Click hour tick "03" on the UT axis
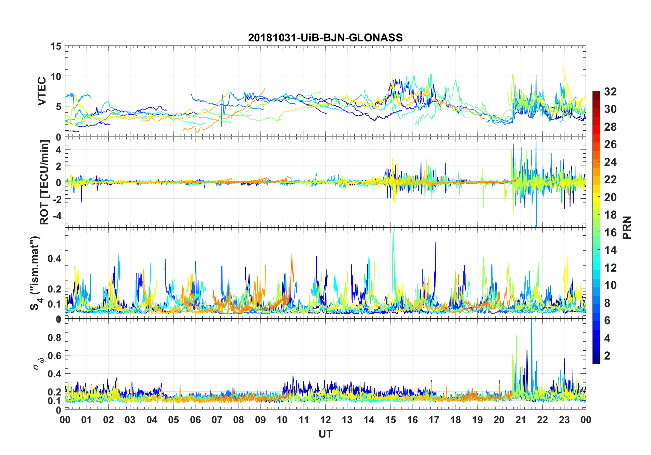The height and width of the screenshot is (455, 651). (130, 420)
